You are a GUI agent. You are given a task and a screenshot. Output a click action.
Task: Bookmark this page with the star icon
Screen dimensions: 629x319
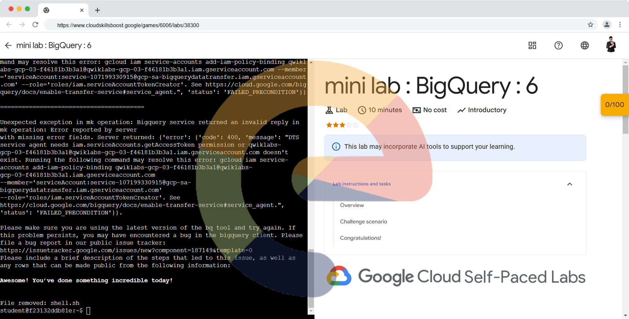point(590,25)
